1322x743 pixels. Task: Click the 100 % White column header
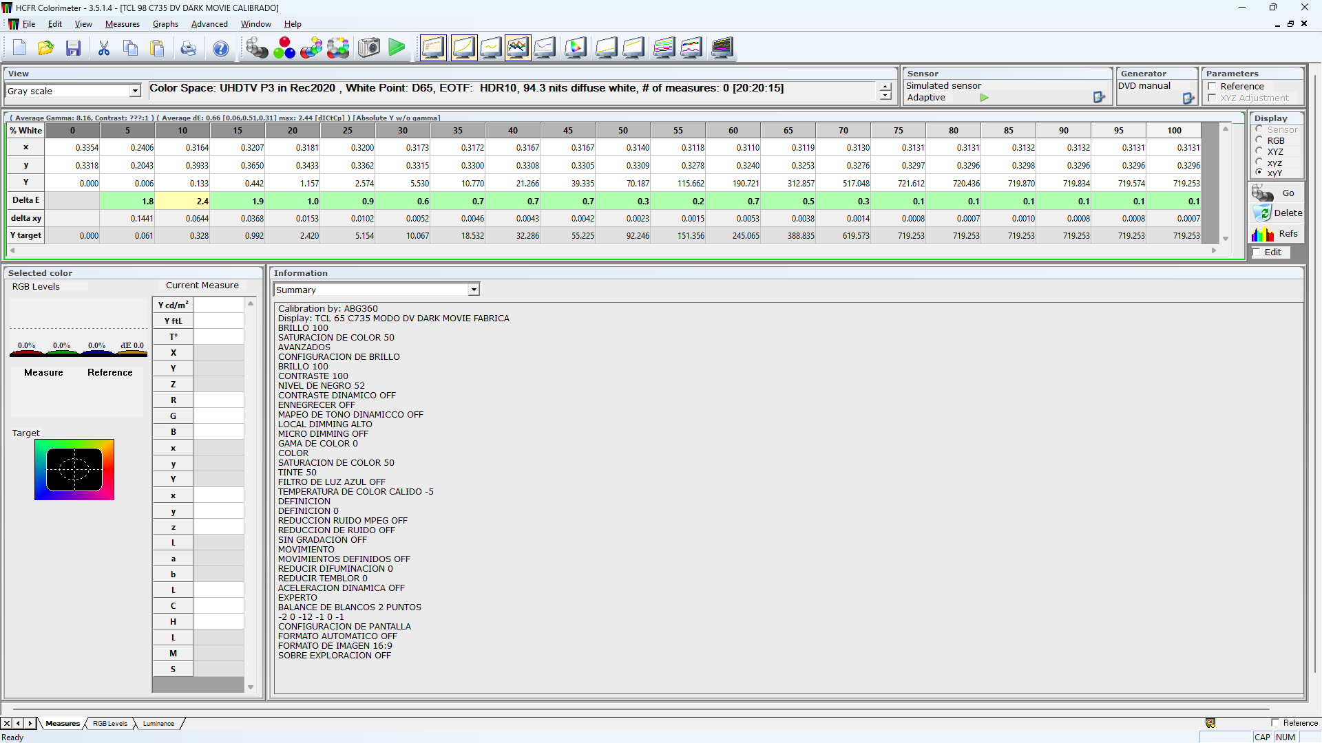point(1174,131)
